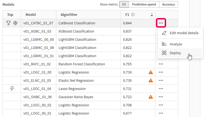204x117 pixels.
Task: Click the warning triangle on the v01_LOGC_01_00 row
Action: (x=151, y=72)
